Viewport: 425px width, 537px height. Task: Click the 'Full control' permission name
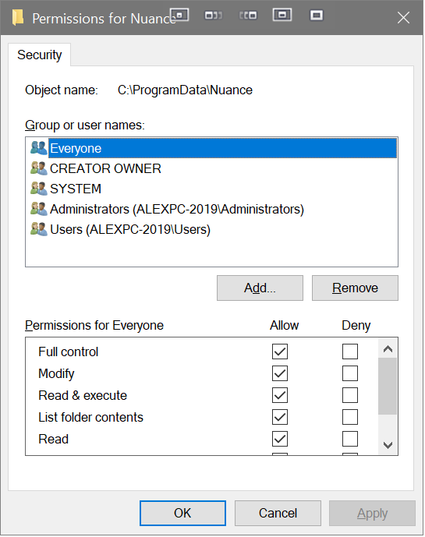(x=68, y=352)
